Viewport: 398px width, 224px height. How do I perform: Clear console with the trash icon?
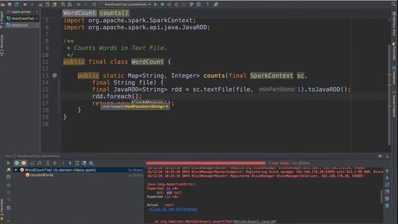click(x=387, y=205)
